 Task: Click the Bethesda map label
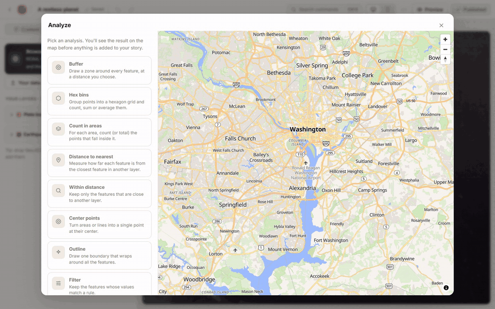[279, 73]
